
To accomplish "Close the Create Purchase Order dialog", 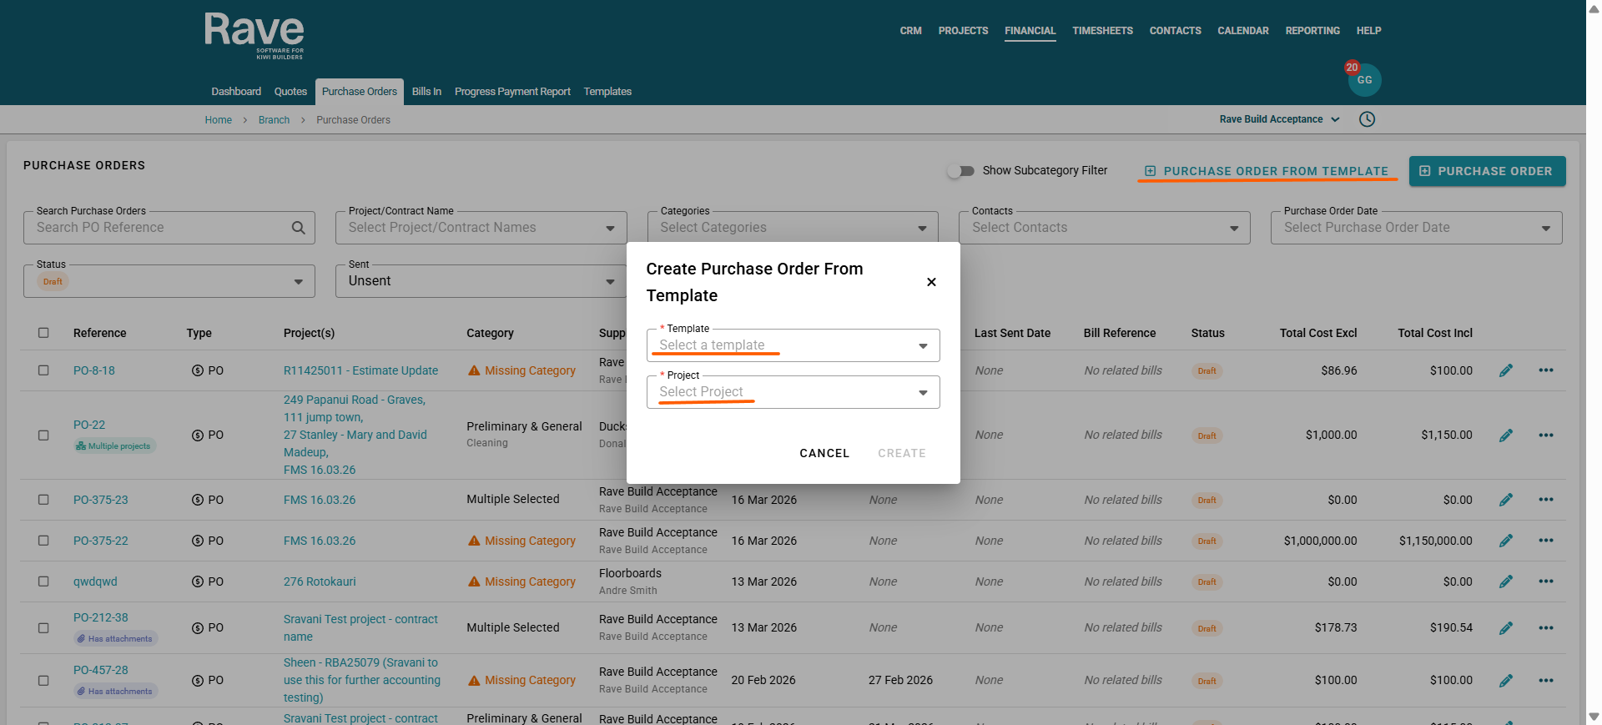I will coord(931,282).
